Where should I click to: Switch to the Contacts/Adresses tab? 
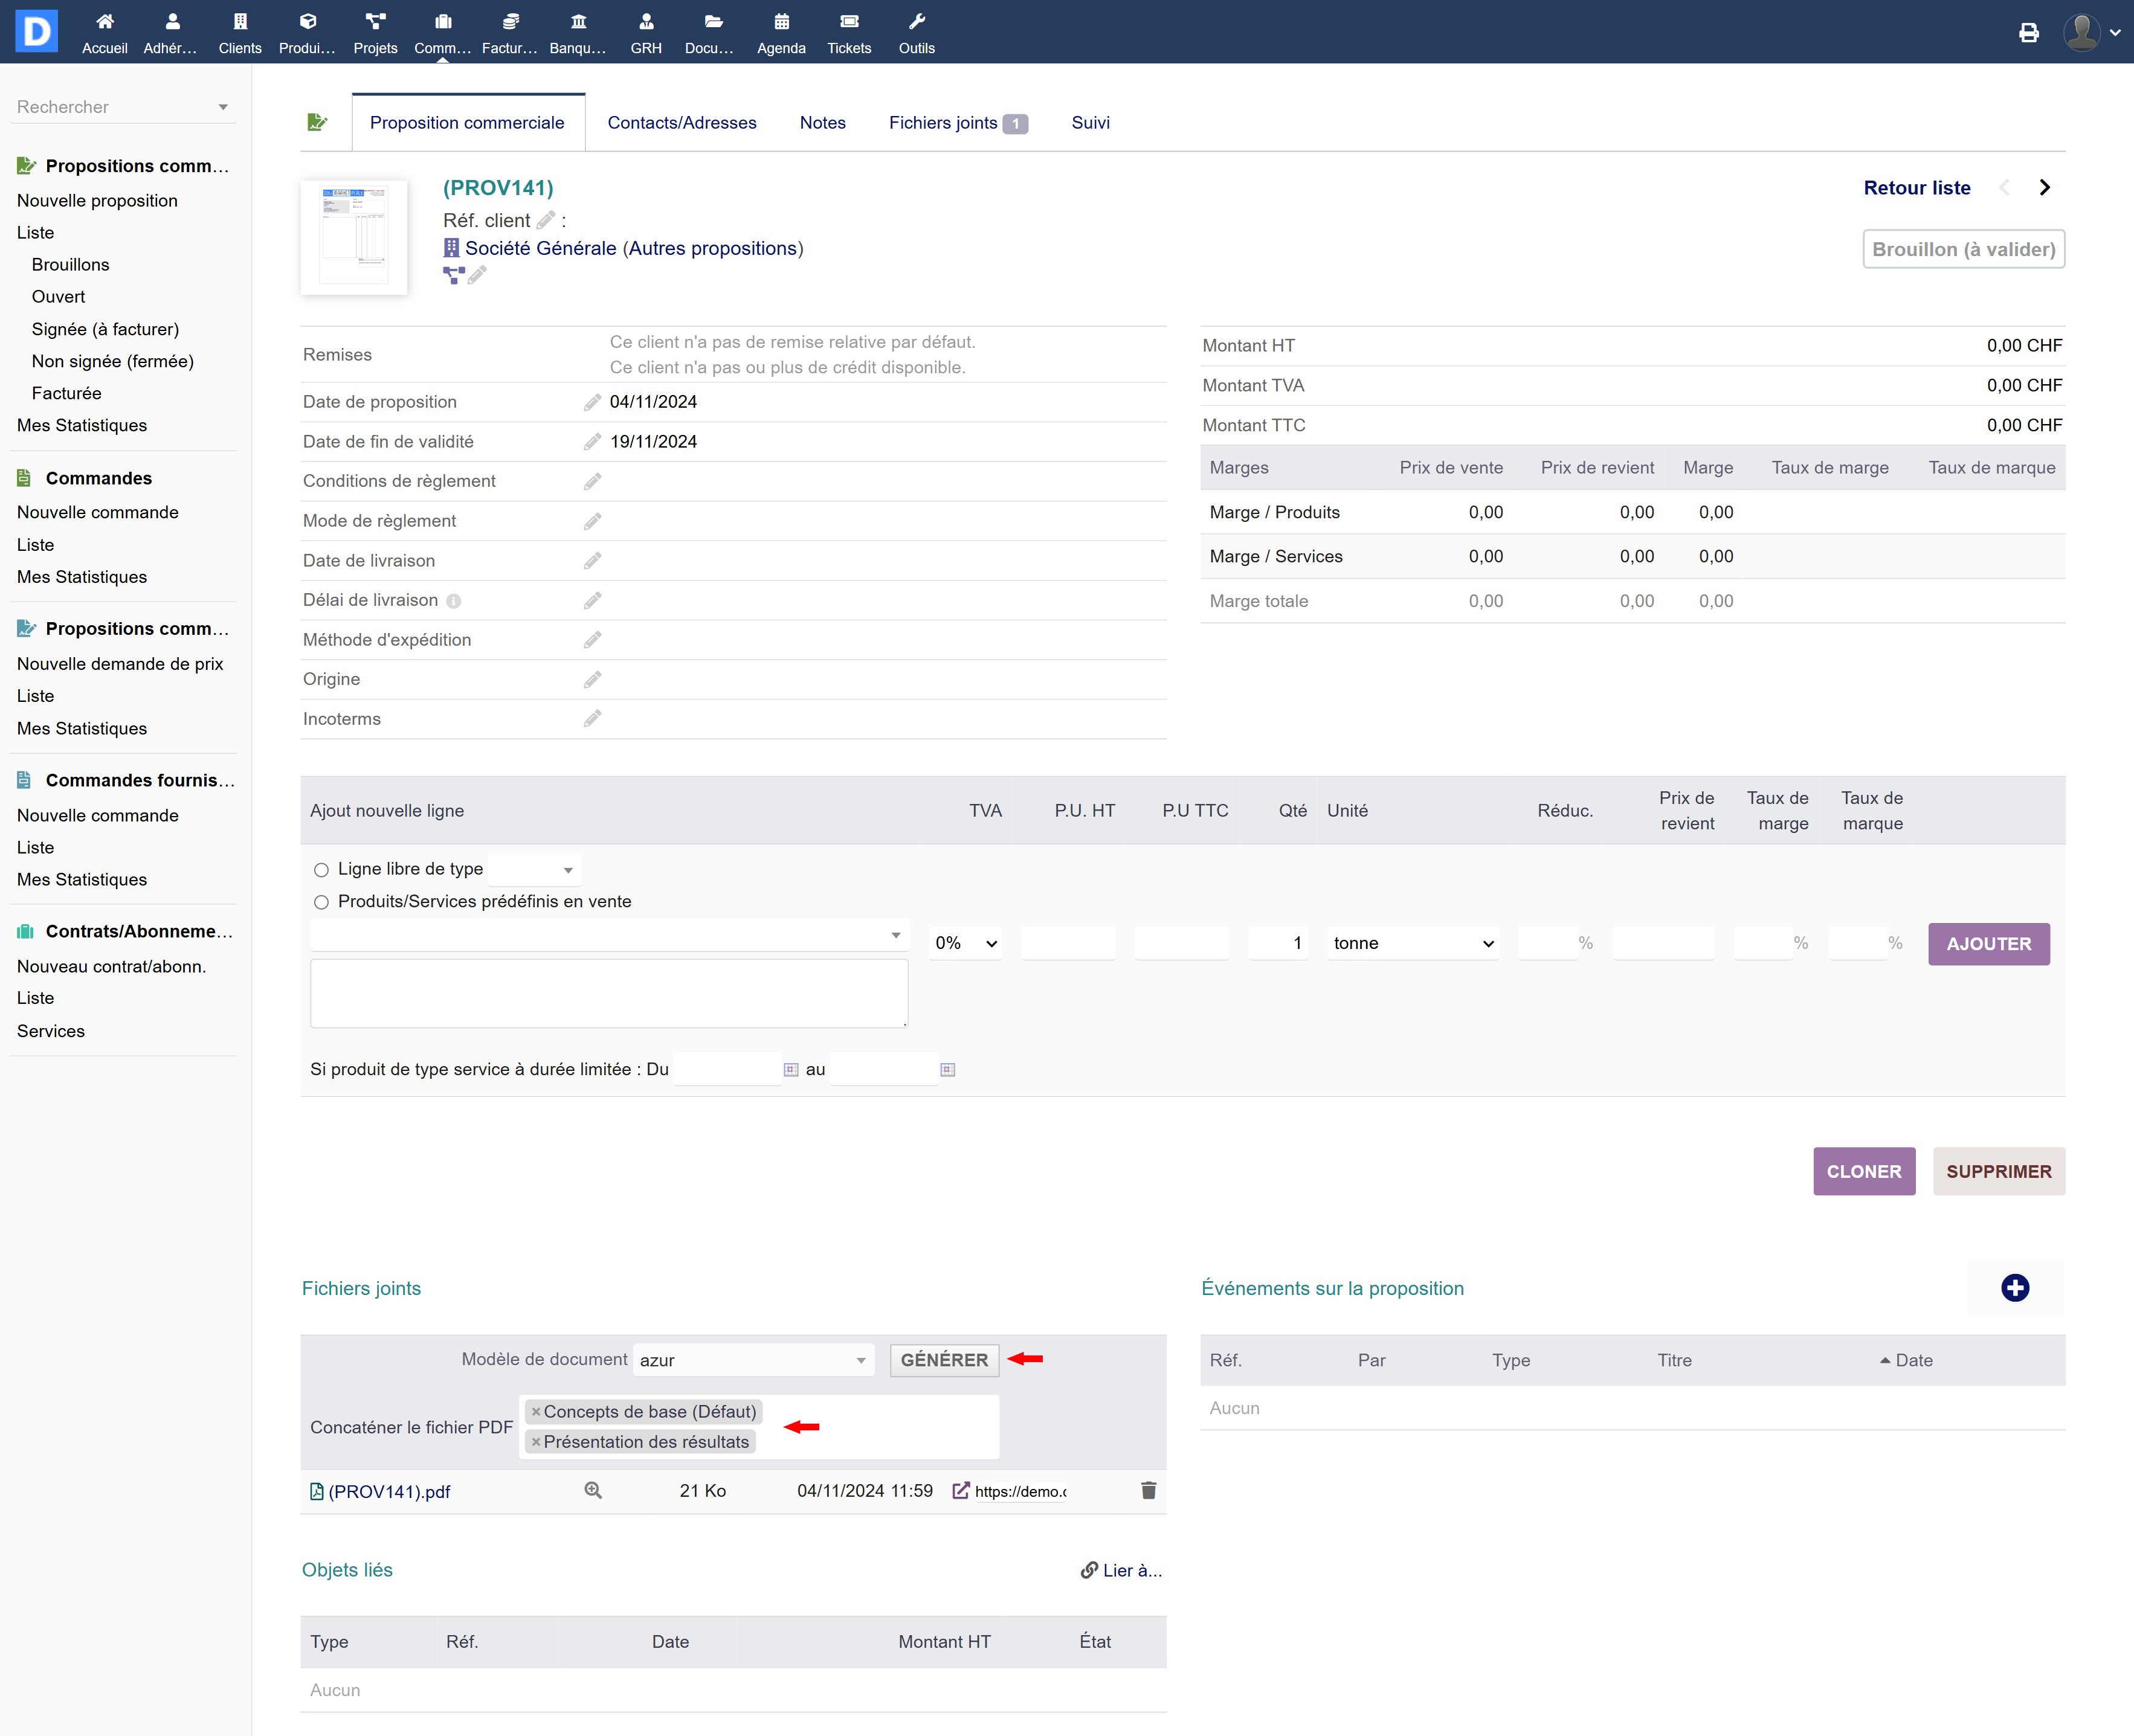pyautogui.click(x=681, y=123)
